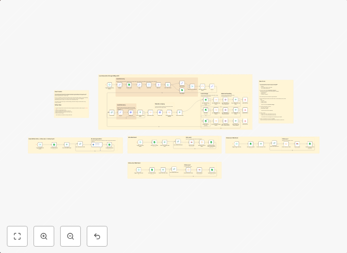Select the orange code node after the merge node
347x253 pixels.
(x=202, y=86)
